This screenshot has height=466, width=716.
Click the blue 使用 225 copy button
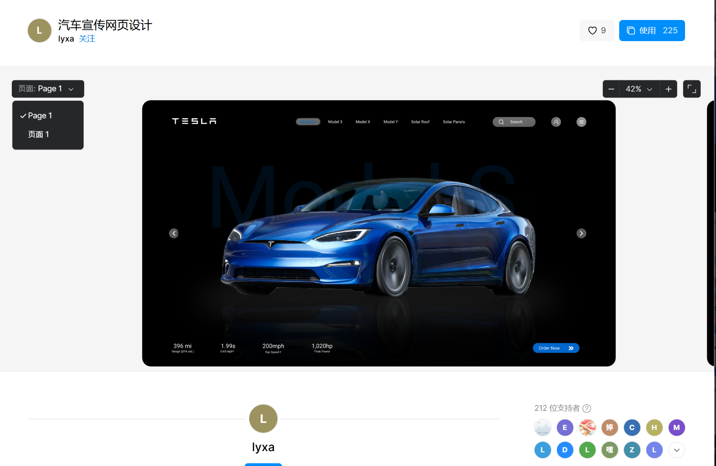(652, 31)
